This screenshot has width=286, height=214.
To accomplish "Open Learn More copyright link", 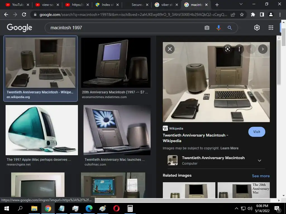I will click(229, 148).
